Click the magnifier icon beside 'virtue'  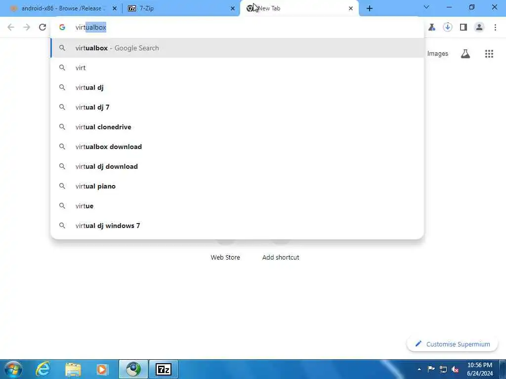tap(62, 206)
